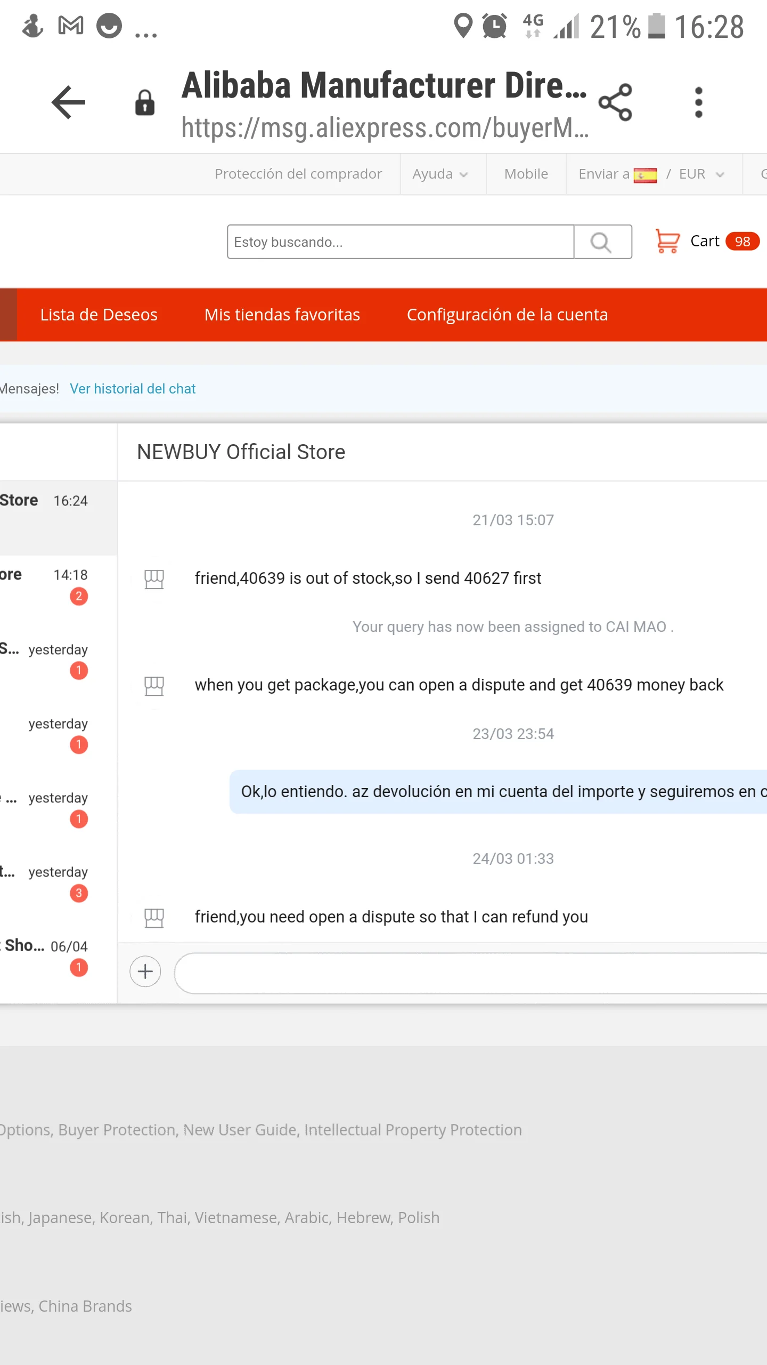This screenshot has width=767, height=1365.
Task: Click the Korean language footer link
Action: click(x=125, y=1218)
